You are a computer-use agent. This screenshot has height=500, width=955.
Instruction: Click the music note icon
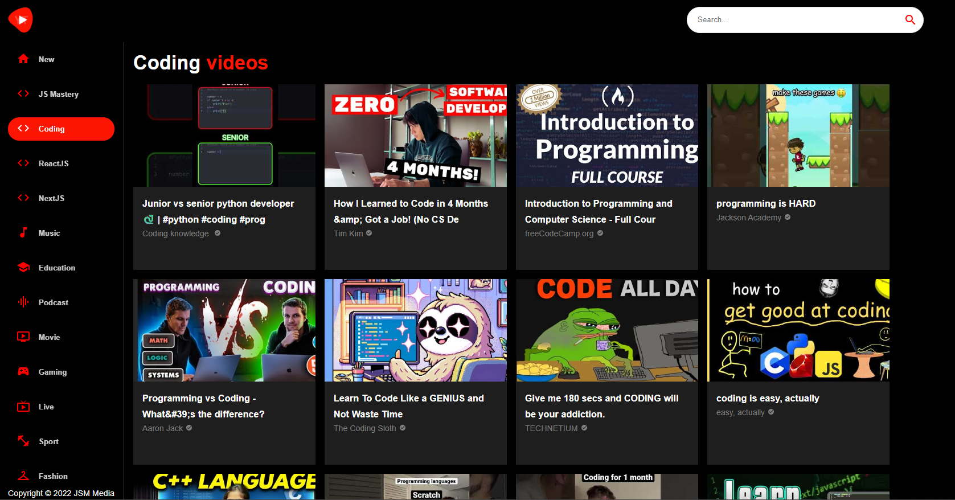tap(23, 233)
